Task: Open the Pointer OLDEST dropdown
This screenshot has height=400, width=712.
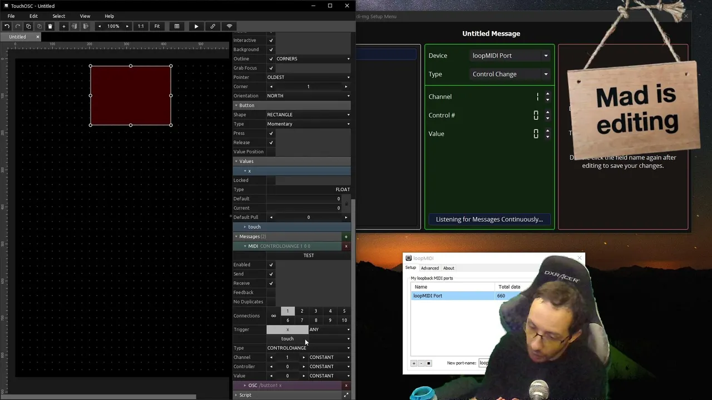Action: [309, 77]
